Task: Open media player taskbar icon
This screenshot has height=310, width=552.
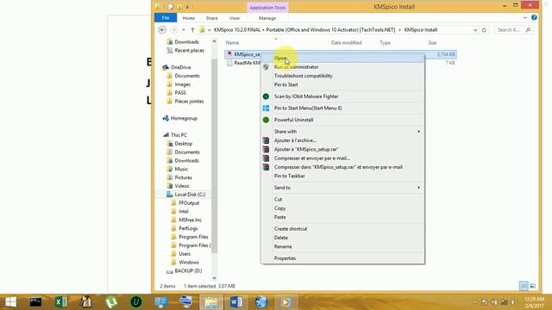Action: pyautogui.click(x=285, y=302)
